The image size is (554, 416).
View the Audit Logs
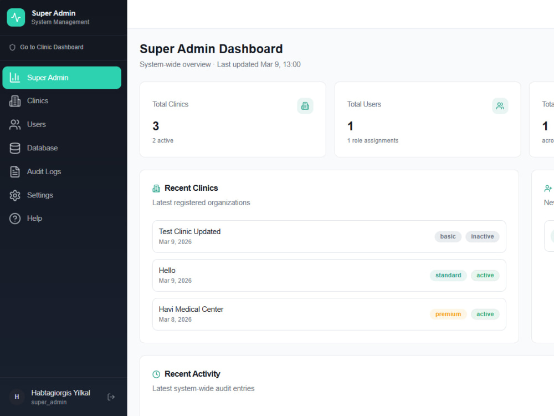(x=62, y=172)
